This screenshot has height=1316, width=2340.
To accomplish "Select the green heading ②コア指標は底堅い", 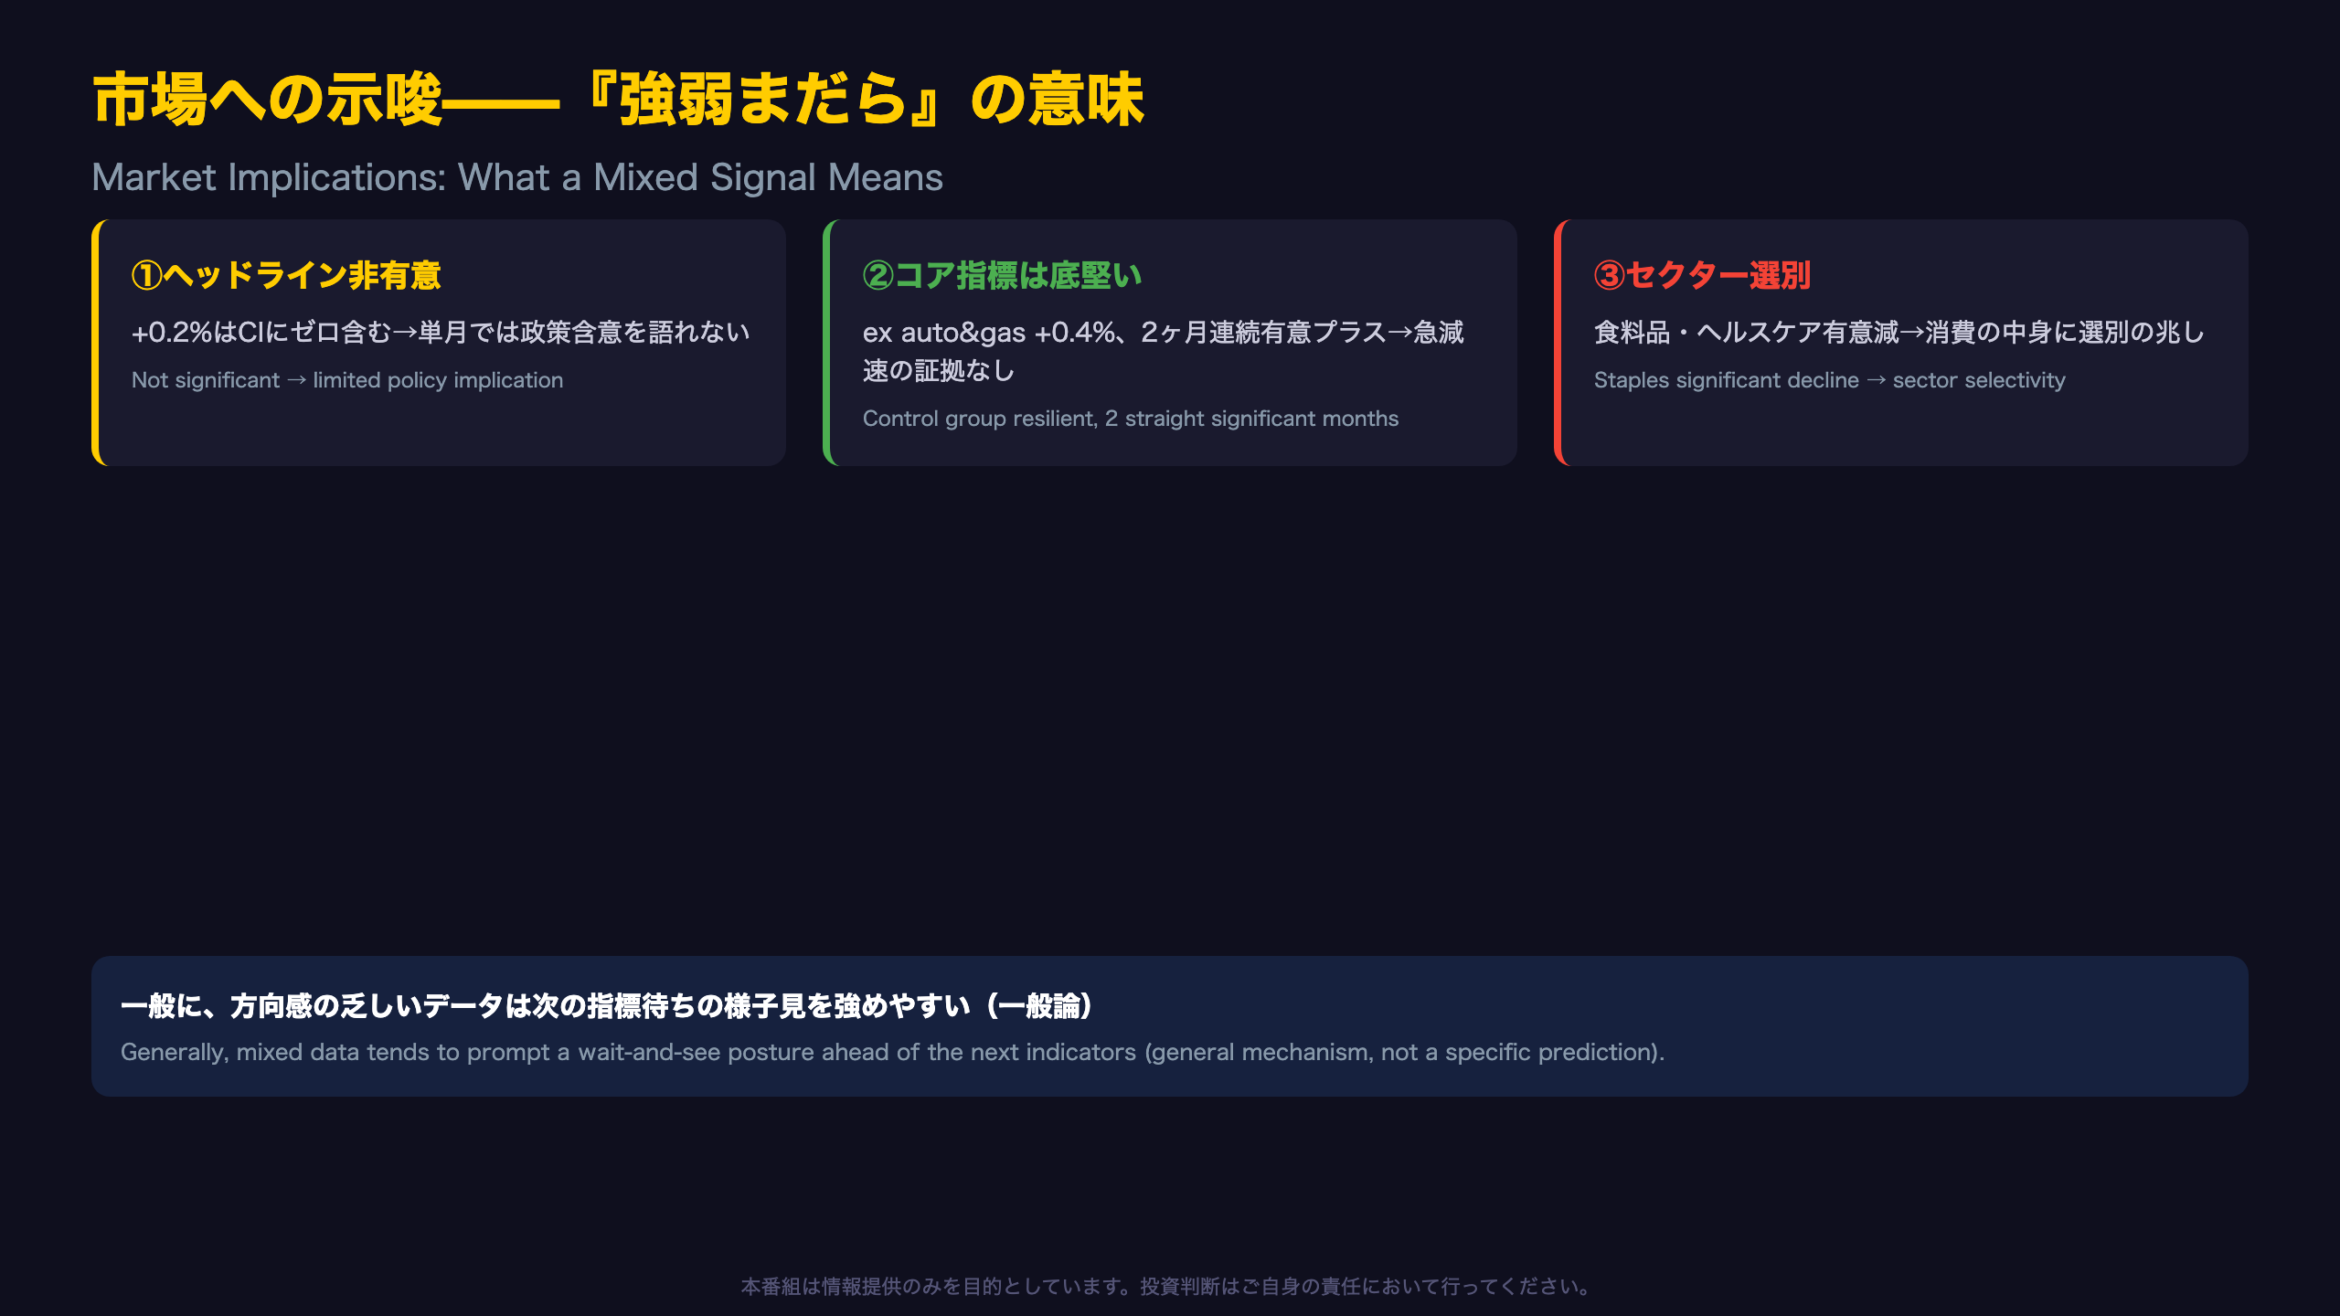I will click(1002, 275).
